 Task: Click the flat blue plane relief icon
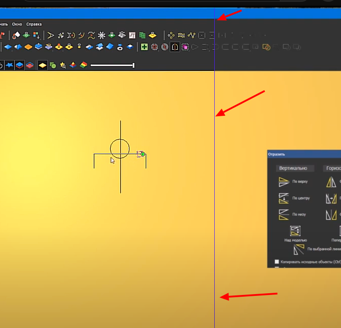(x=8, y=47)
